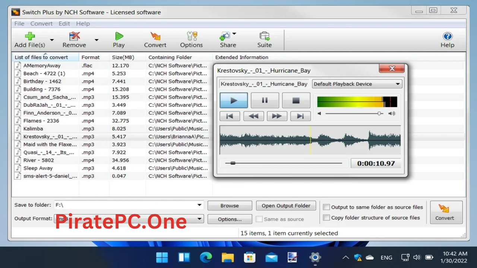The width and height of the screenshot is (477, 268).
Task: Click the Krestovsky track name field
Action: [264, 84]
